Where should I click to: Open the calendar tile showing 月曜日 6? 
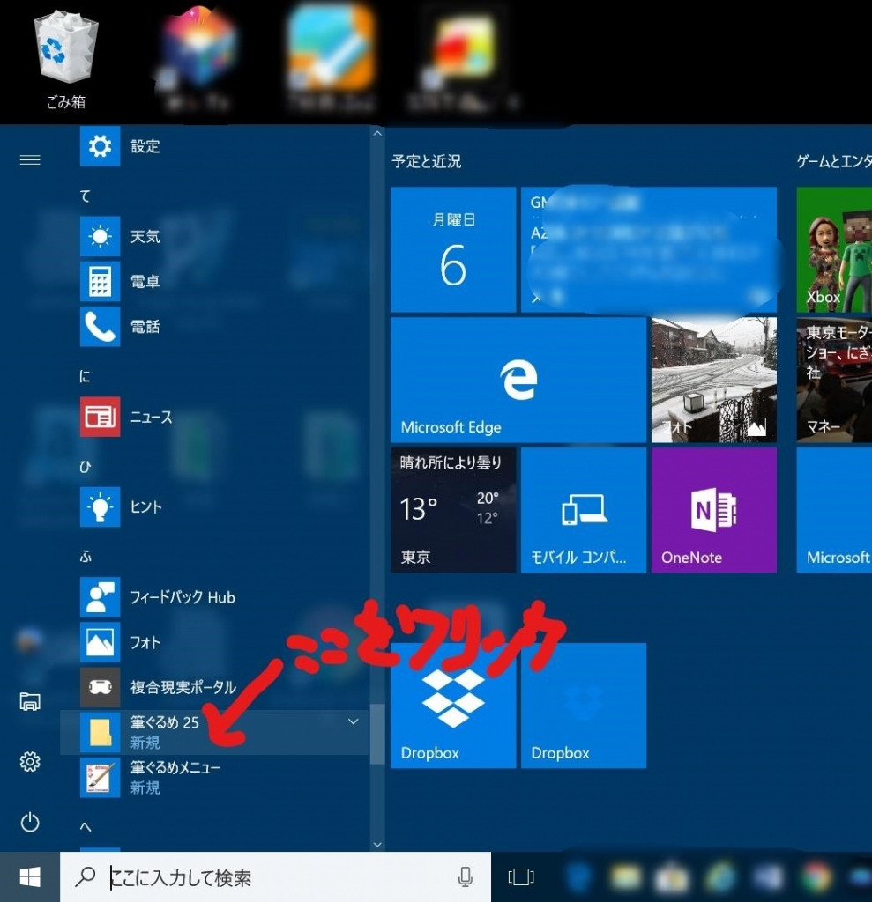tap(453, 249)
